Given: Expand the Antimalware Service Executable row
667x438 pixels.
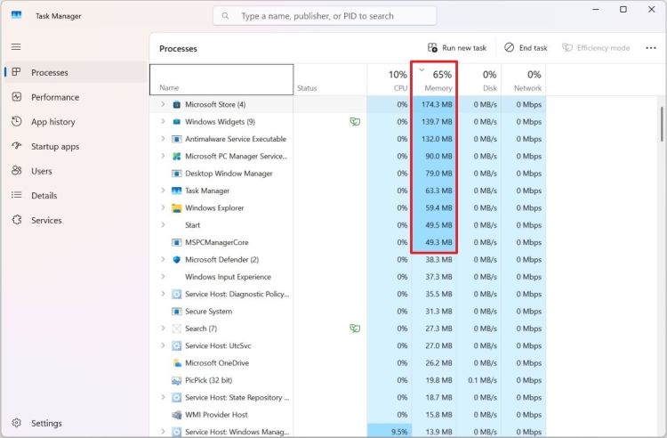Looking at the screenshot, I should (163, 139).
